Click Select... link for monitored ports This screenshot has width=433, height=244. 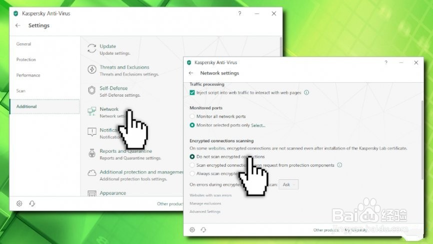tap(258, 125)
